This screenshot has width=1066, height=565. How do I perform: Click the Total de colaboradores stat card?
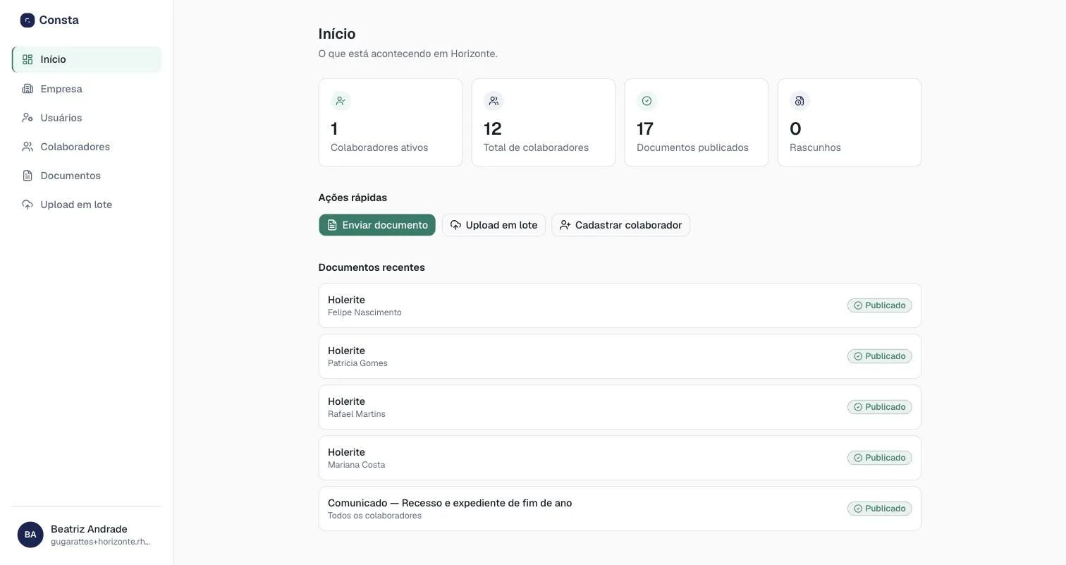(x=544, y=123)
